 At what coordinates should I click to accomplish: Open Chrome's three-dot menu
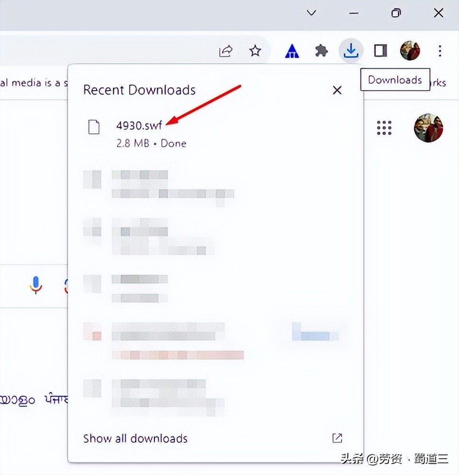click(x=440, y=51)
